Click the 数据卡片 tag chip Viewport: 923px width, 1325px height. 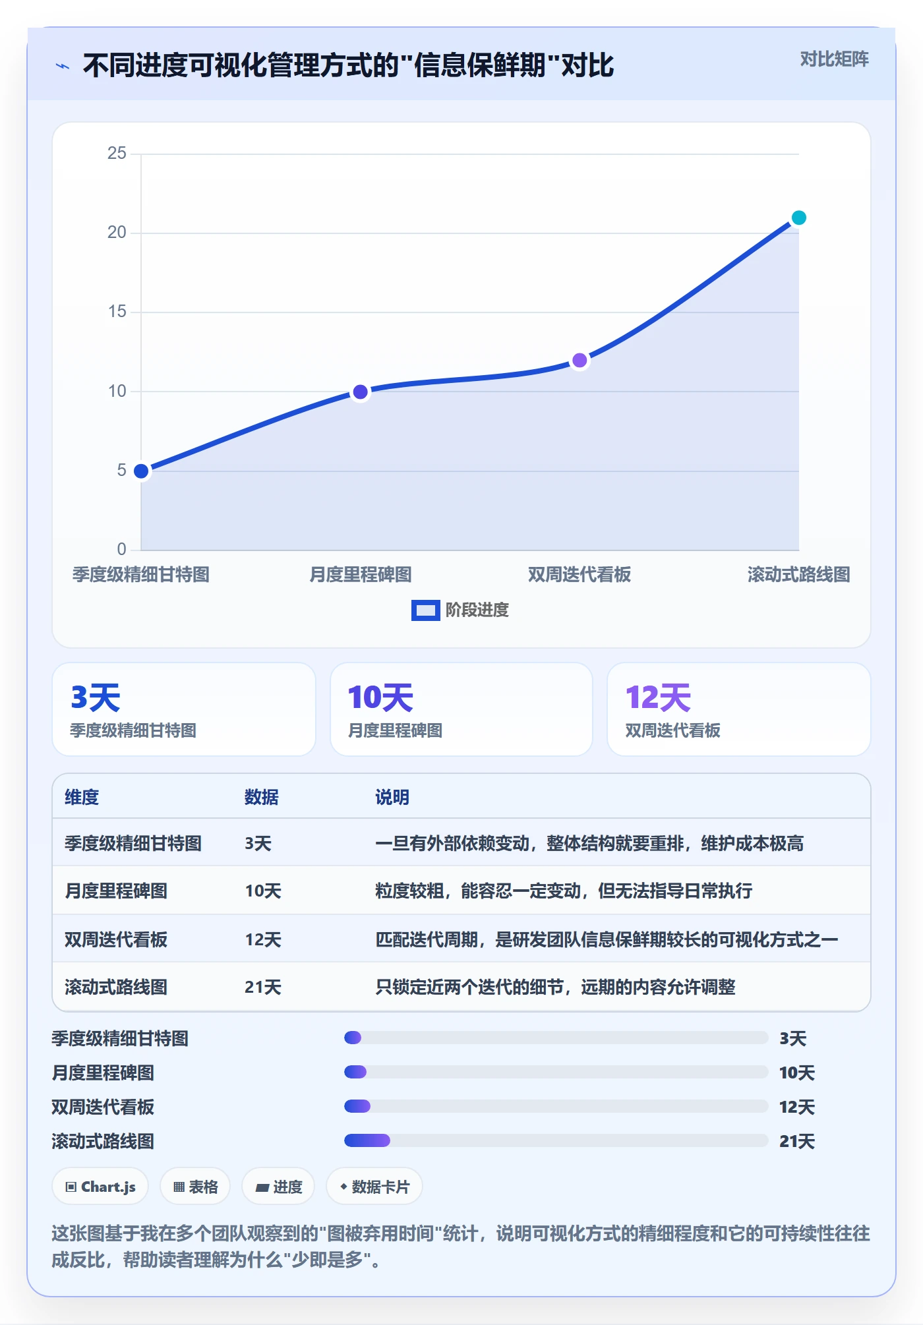tap(374, 1187)
